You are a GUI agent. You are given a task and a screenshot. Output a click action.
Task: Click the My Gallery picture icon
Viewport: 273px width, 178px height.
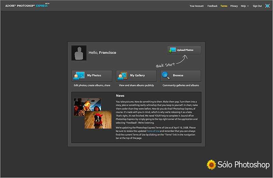point(123,76)
